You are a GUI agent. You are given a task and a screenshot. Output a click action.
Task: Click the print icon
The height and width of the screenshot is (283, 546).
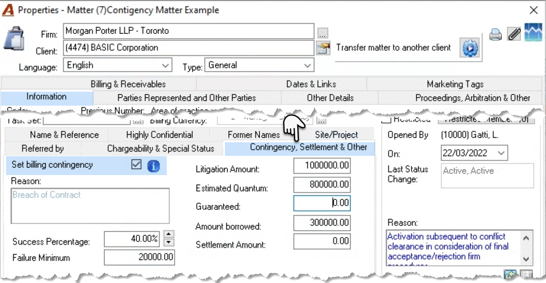point(495,35)
